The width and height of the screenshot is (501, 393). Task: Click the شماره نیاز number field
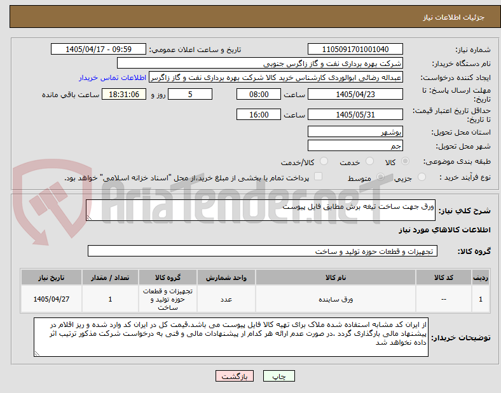click(355, 50)
